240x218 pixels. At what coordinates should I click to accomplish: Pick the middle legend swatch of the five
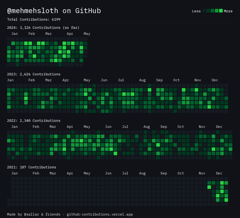tap(212, 11)
